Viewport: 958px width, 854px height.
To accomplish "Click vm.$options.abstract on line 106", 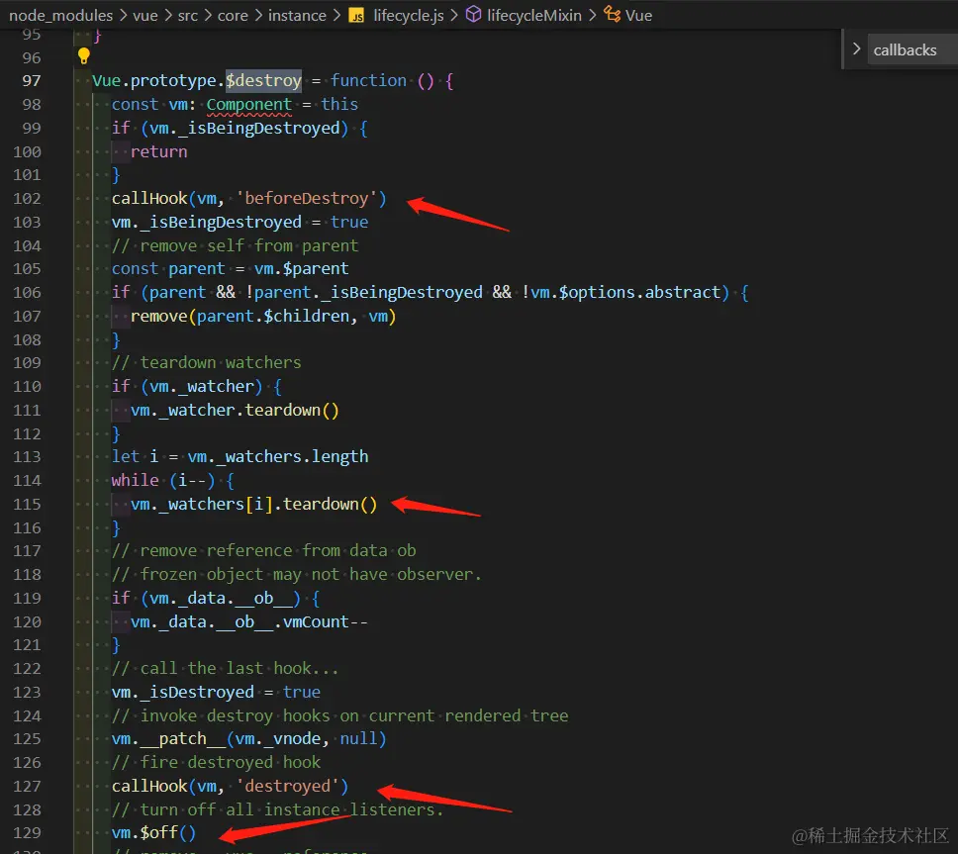I will [625, 293].
